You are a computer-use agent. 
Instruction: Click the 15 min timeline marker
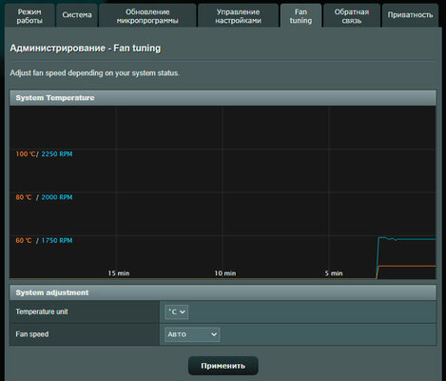pyautogui.click(x=119, y=273)
